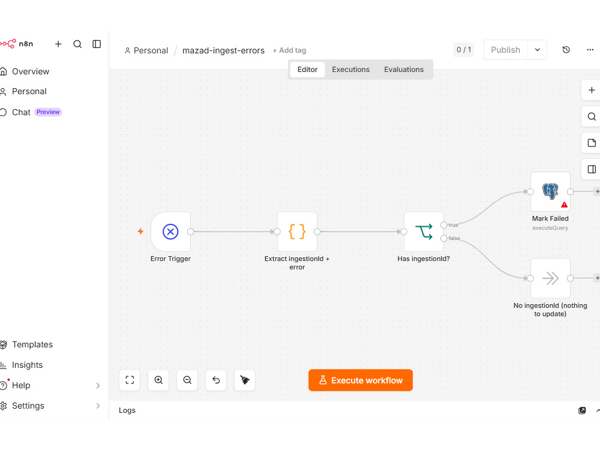Click Error Trigger lightning bolt icon

point(140,232)
